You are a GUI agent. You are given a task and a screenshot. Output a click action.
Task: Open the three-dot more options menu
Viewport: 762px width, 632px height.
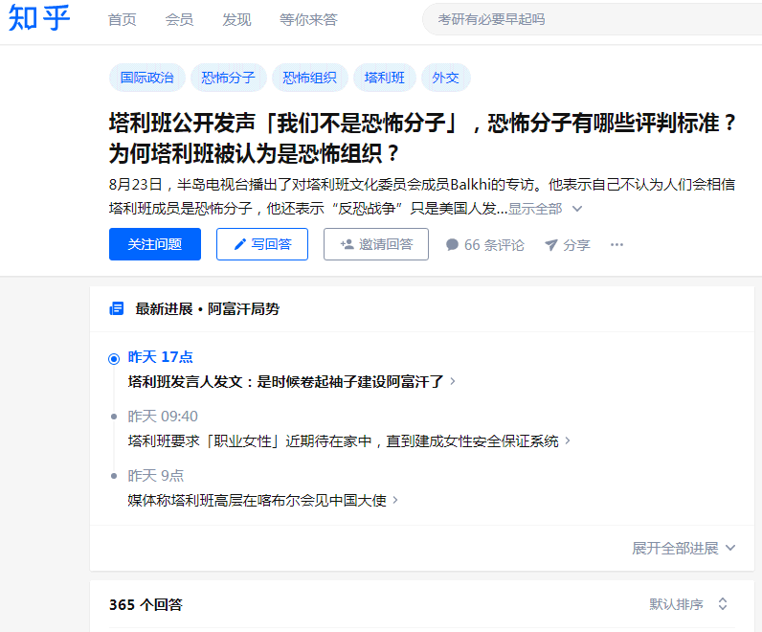[x=616, y=244]
